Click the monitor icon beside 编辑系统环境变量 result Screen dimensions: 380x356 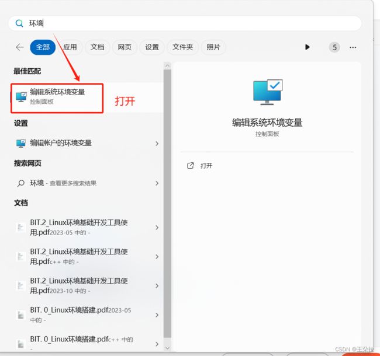click(x=21, y=97)
